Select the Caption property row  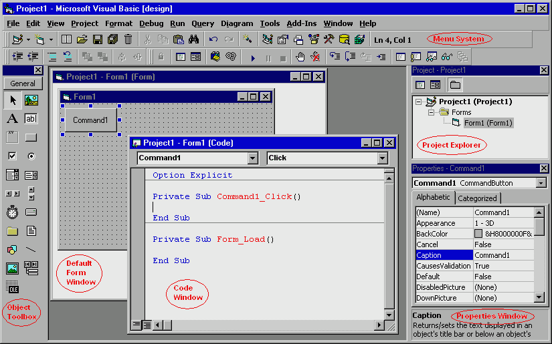click(474, 255)
